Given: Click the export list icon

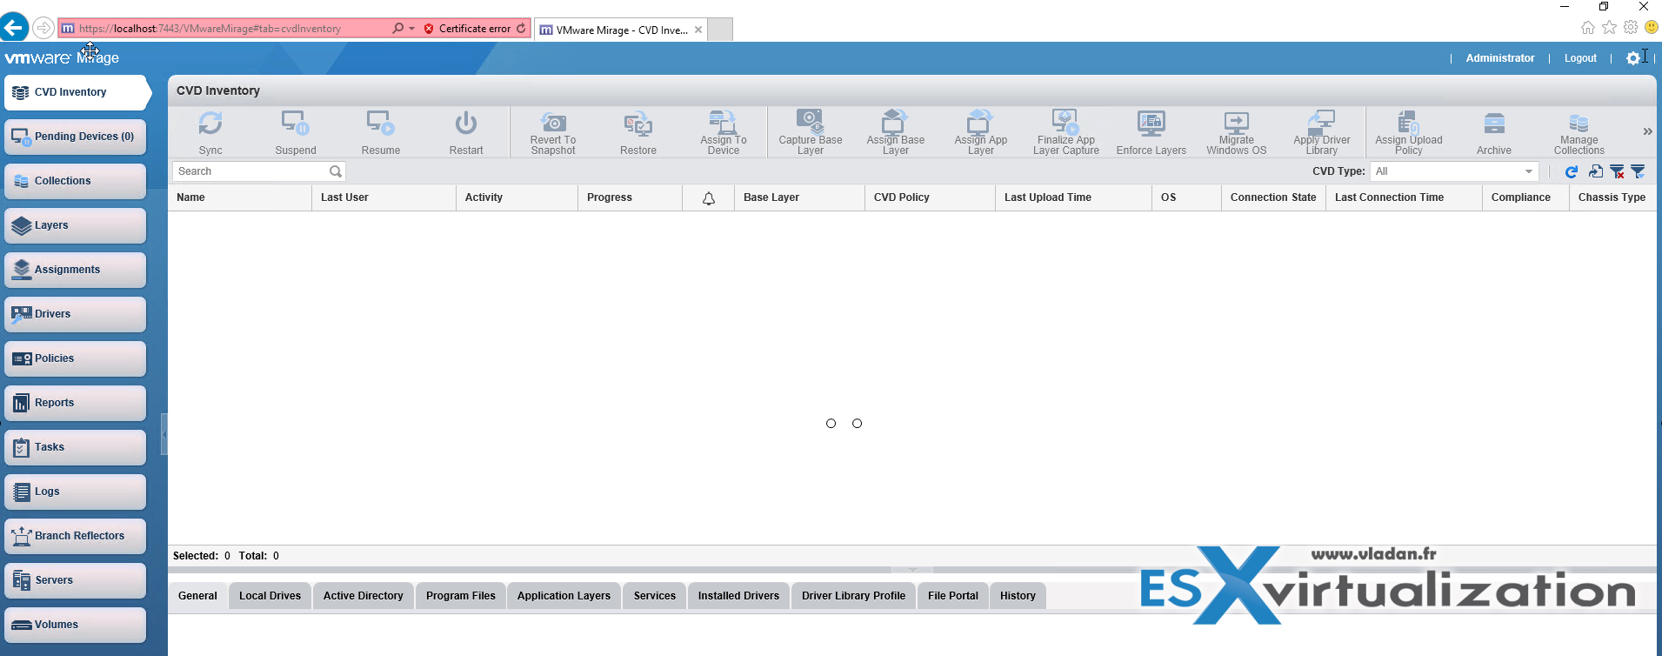Looking at the screenshot, I should pos(1595,171).
